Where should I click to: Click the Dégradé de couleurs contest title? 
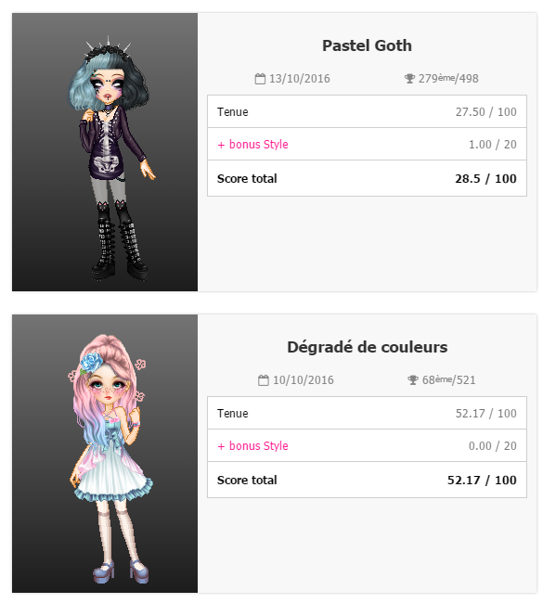(x=368, y=347)
